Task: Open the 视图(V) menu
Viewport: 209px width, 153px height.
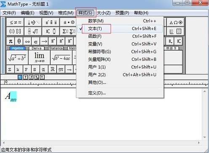Action: coord(46,13)
